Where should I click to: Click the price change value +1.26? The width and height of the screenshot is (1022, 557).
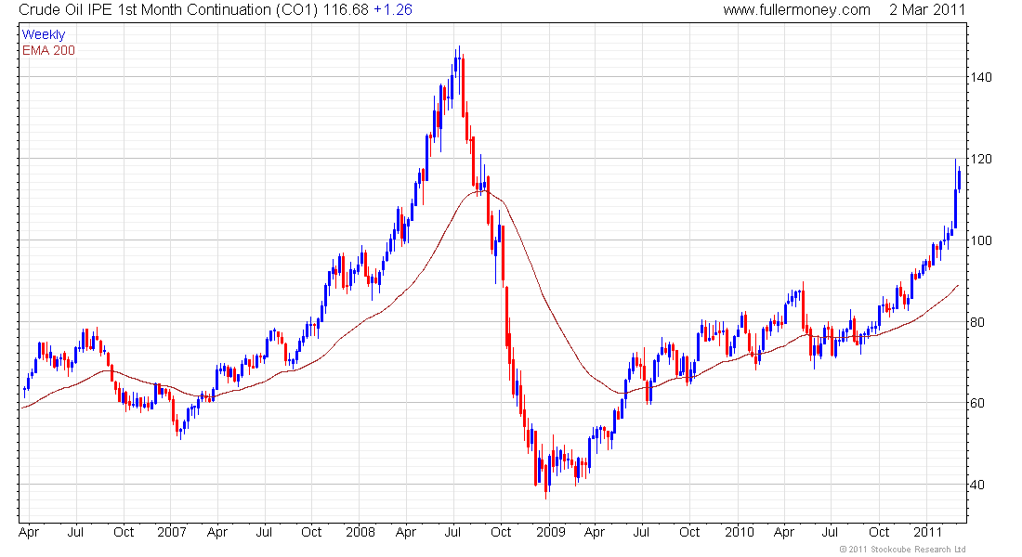tap(392, 10)
